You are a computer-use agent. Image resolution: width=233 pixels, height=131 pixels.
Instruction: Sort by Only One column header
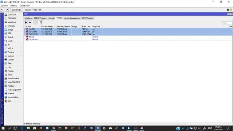(97, 27)
